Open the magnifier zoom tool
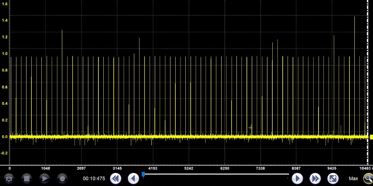 pyautogui.click(x=368, y=179)
